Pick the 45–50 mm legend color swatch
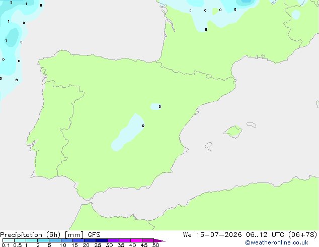 (148, 240)
